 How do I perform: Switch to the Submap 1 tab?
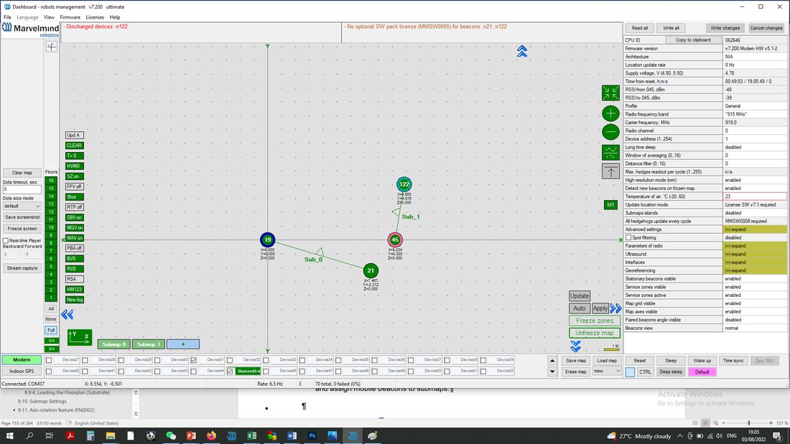pyautogui.click(x=149, y=344)
